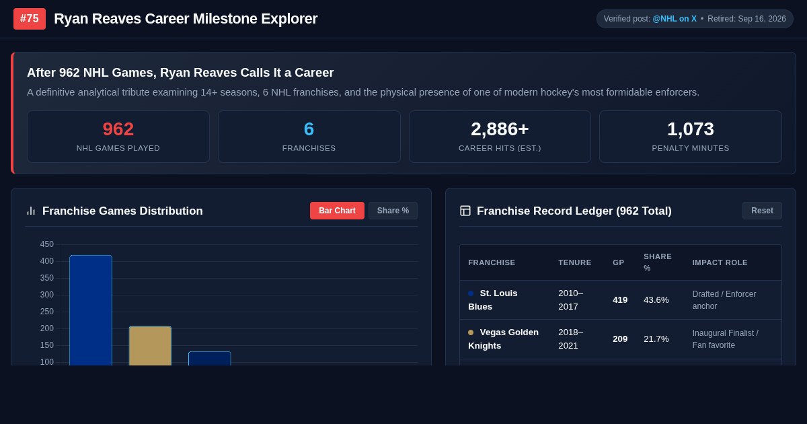Click the 962 NHL Games Played card
The image size is (807, 424).
click(x=118, y=137)
